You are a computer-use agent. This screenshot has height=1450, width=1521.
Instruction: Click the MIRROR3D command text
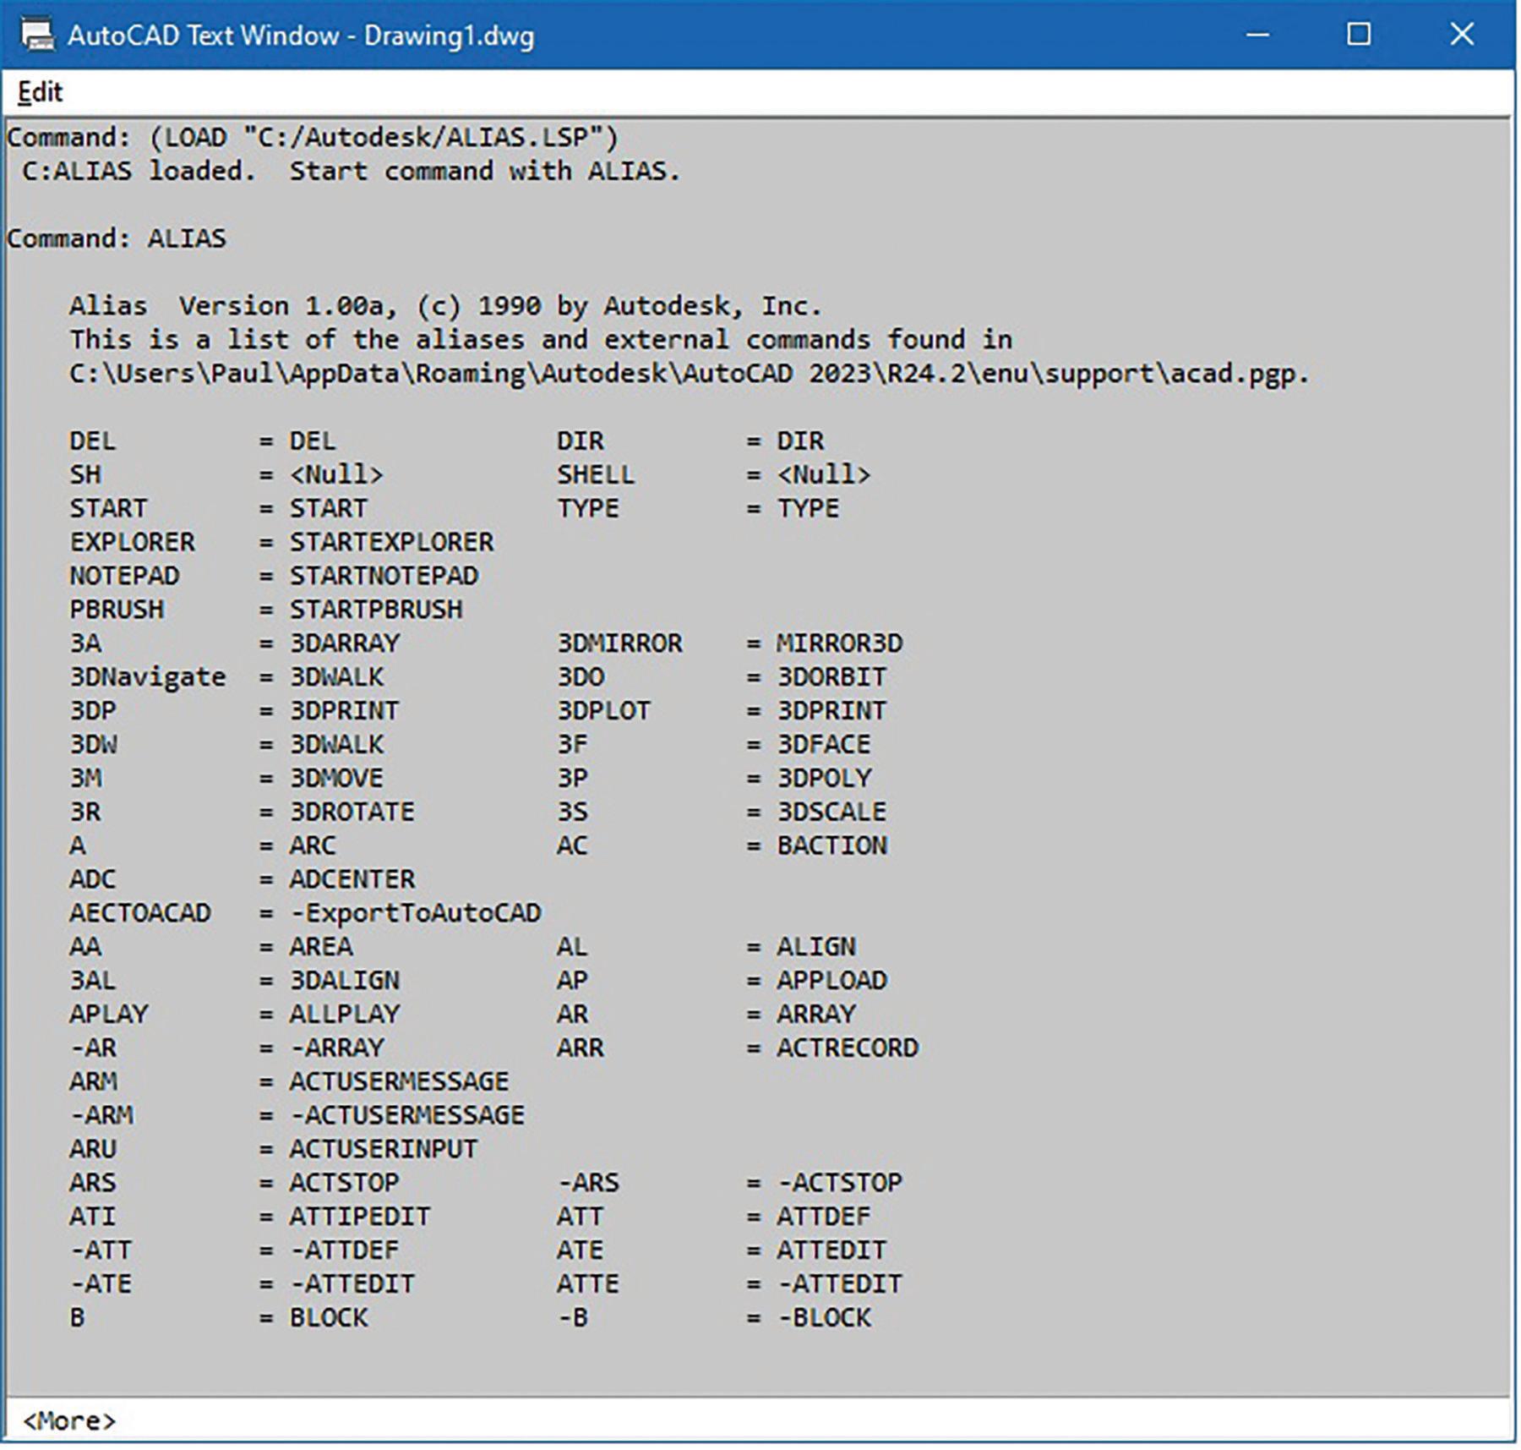pyautogui.click(x=840, y=643)
